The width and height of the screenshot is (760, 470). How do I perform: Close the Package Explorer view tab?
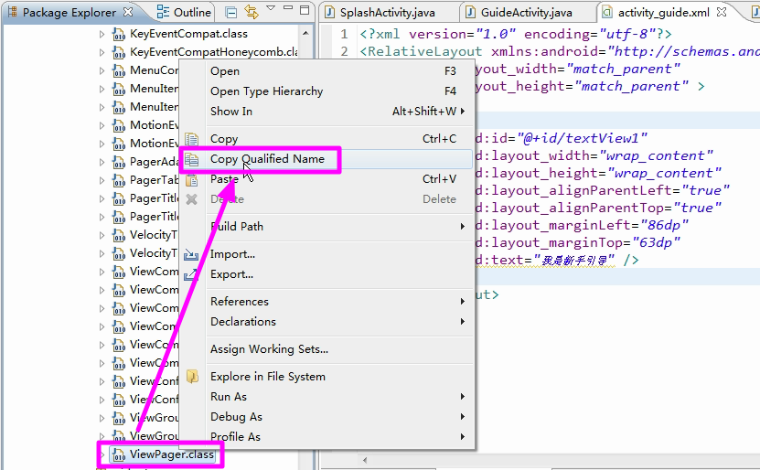click(128, 12)
